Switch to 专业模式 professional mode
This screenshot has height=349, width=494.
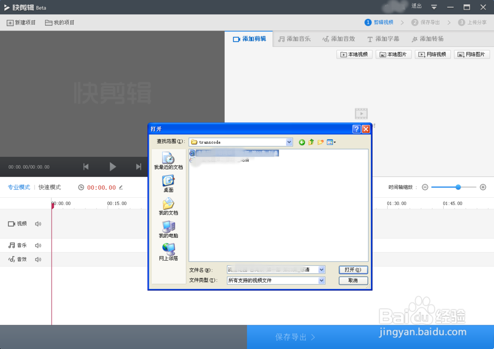19,187
